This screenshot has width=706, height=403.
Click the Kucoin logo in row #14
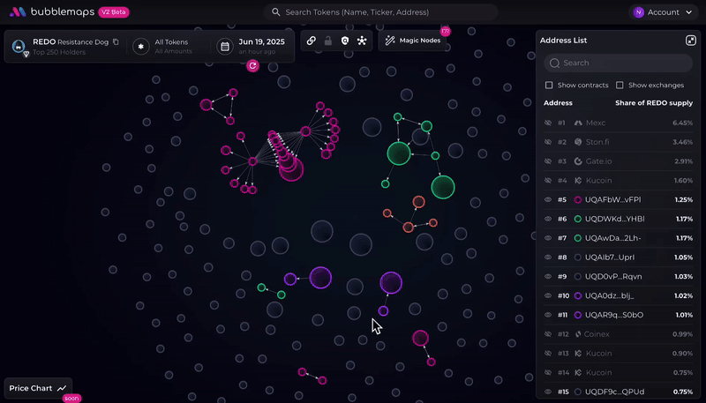coord(578,372)
